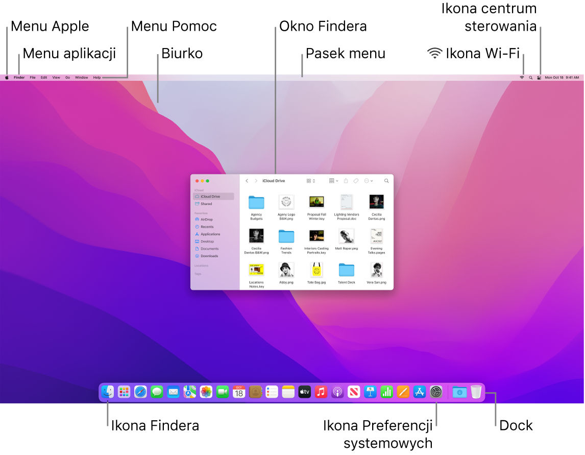Click the Share button in Finder toolbar
Screen dimensions: 585x455
pyautogui.click(x=346, y=181)
